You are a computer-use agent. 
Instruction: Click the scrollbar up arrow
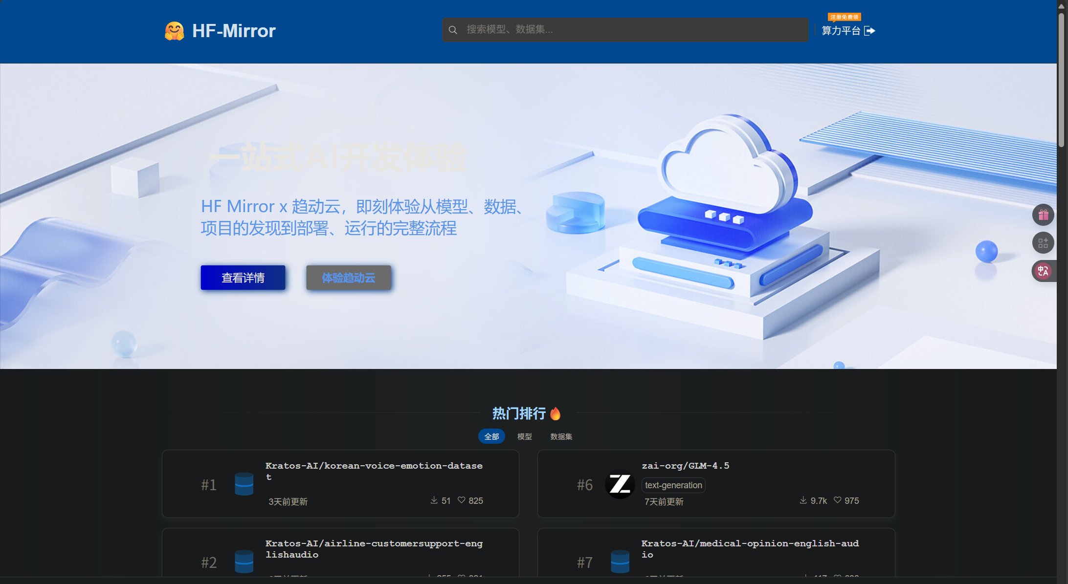coord(1061,6)
